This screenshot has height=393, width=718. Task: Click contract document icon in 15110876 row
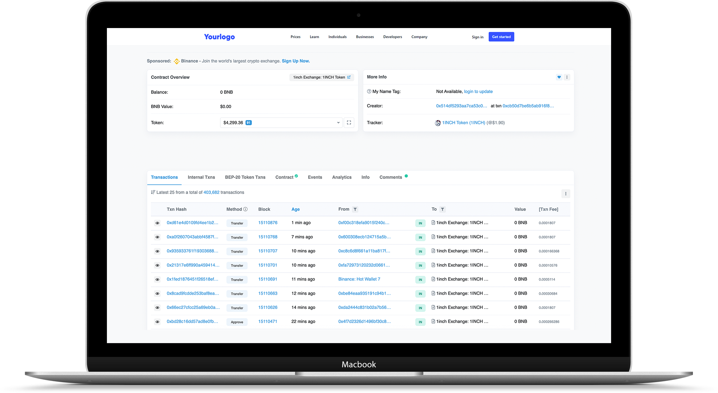click(x=433, y=222)
